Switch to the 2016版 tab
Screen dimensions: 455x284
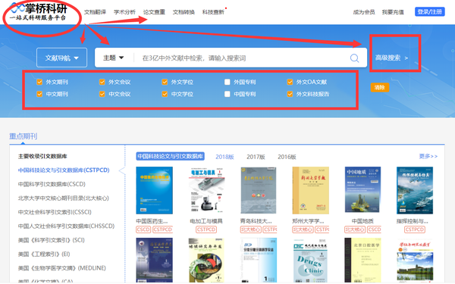(x=287, y=157)
